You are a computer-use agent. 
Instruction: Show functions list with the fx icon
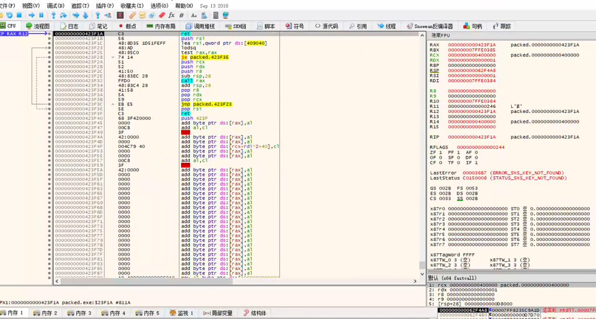tap(172, 15)
